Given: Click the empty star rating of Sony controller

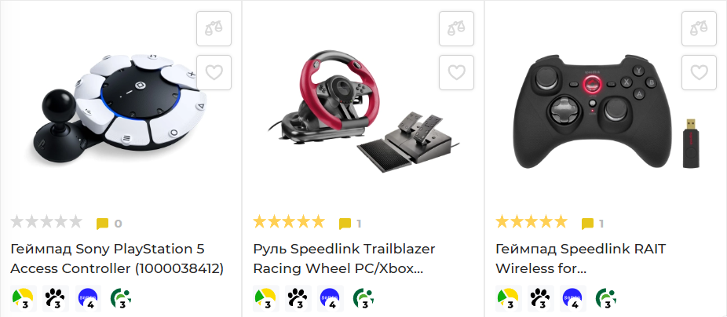Looking at the screenshot, I should [46, 222].
